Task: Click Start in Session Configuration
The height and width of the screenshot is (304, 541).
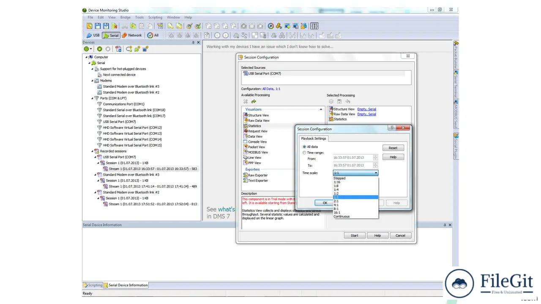Action: click(355, 236)
